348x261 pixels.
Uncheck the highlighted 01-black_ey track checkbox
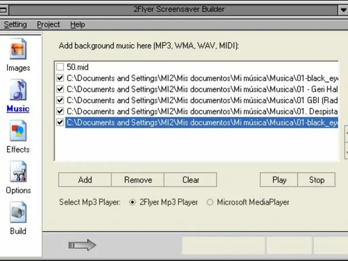pyautogui.click(x=60, y=122)
